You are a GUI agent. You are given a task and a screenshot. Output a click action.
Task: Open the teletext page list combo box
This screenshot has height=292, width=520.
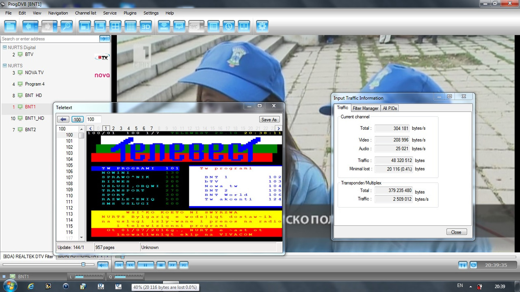point(70,129)
